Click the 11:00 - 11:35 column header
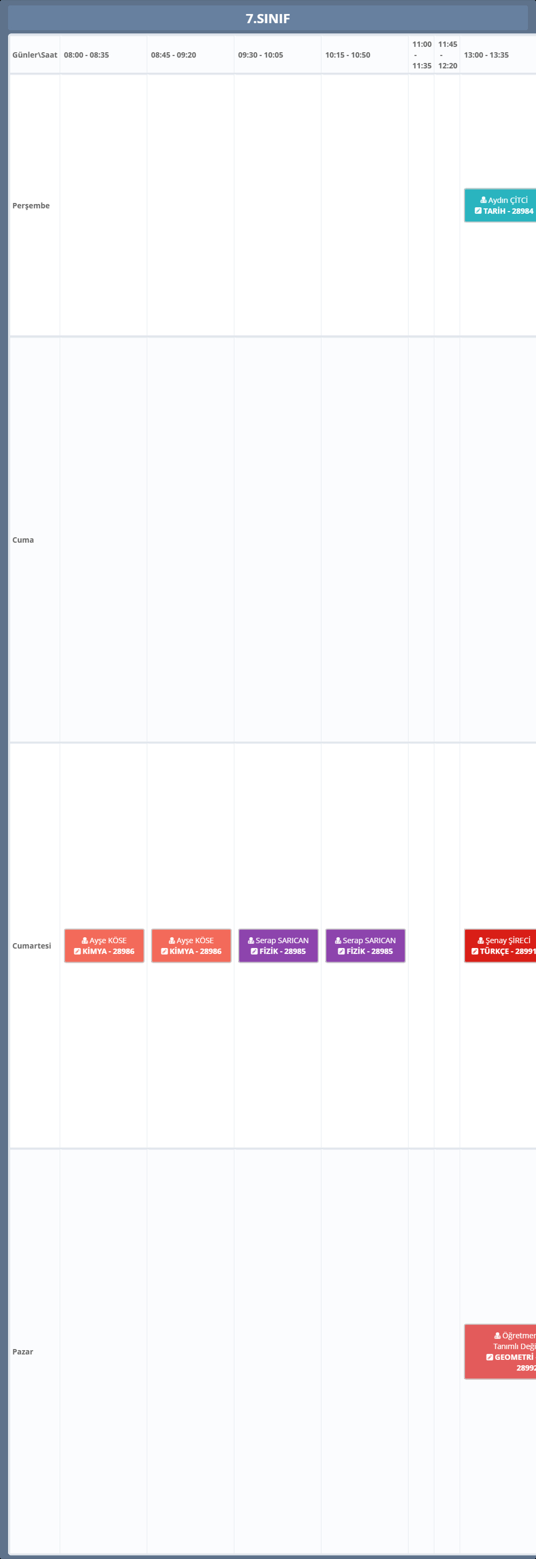The image size is (536, 1559). click(421, 55)
